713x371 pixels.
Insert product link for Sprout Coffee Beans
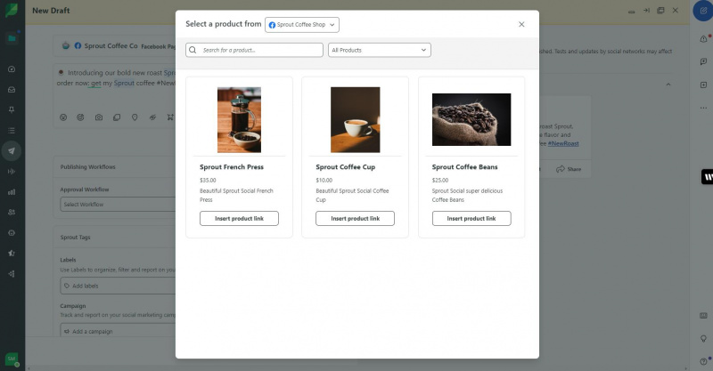click(x=471, y=219)
